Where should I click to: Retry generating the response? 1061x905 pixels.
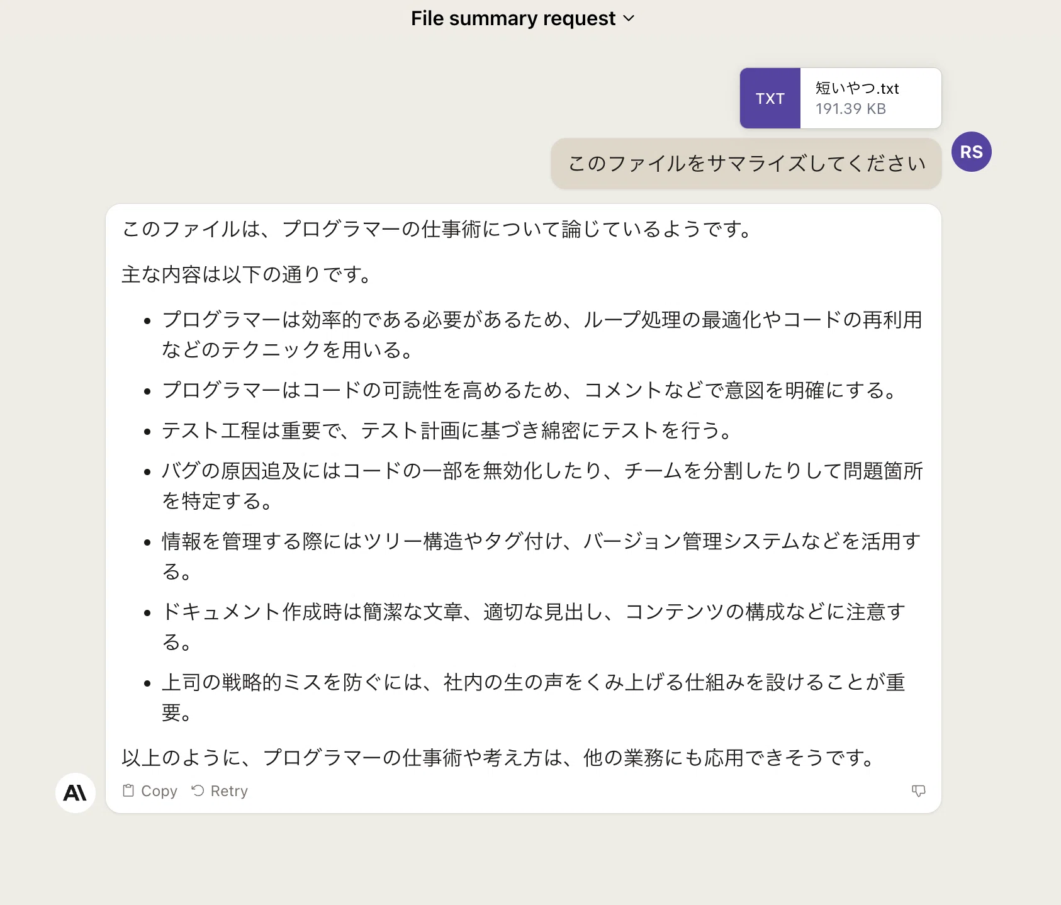click(220, 791)
